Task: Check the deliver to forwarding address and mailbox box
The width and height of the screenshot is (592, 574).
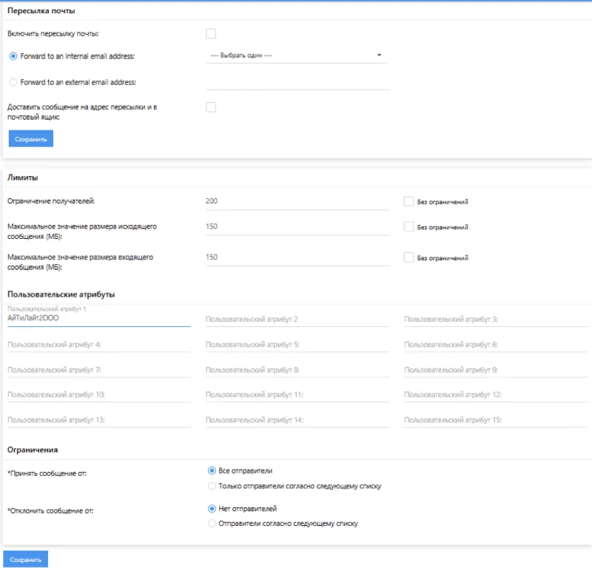Action: pos(211,107)
